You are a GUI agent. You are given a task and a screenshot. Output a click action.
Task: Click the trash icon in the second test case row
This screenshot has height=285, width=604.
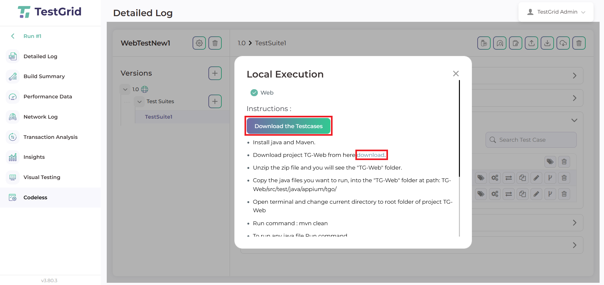pyautogui.click(x=564, y=194)
